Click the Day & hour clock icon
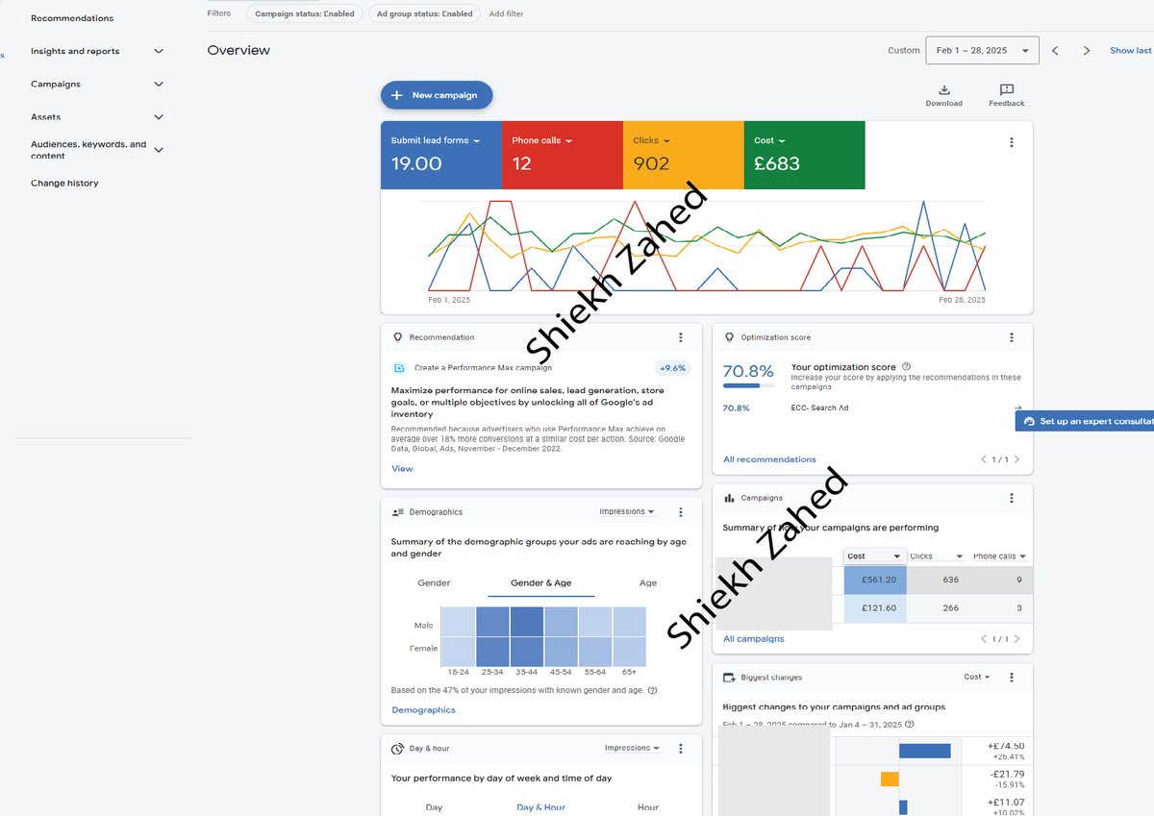Viewport: 1154px width, 816px height. point(397,749)
